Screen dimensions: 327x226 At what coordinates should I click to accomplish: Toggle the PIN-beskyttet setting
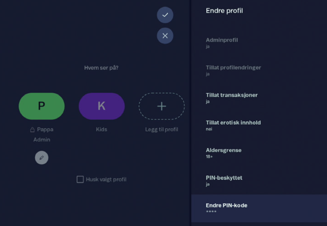259,181
